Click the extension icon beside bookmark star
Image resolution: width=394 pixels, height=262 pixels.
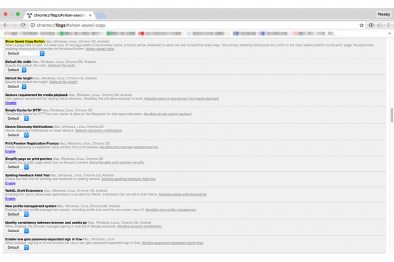click(x=371, y=25)
